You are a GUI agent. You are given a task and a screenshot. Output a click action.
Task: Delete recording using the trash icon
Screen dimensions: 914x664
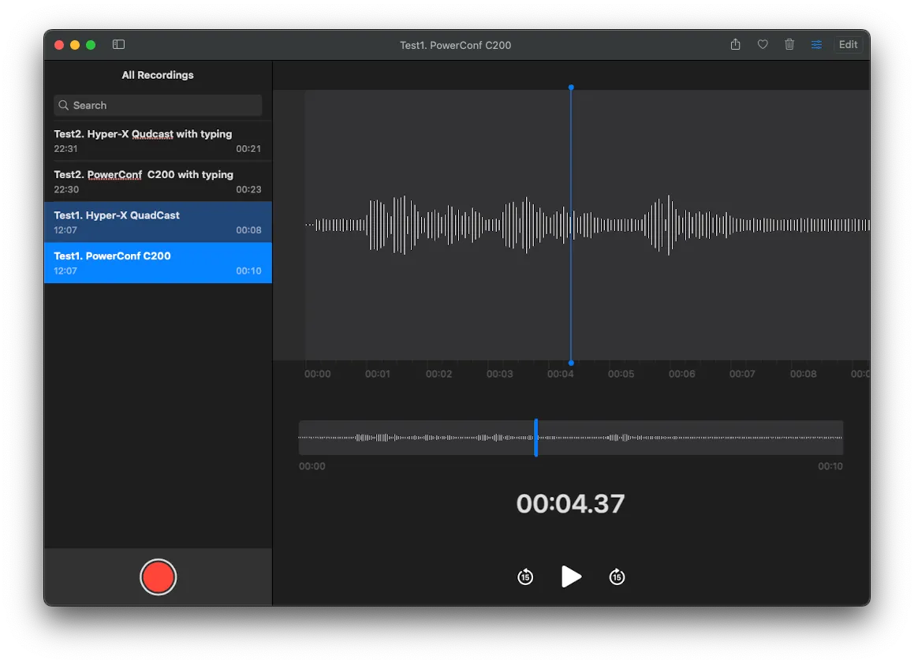coord(789,45)
